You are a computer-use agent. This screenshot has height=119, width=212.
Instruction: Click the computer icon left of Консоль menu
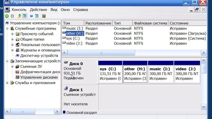click(7, 10)
